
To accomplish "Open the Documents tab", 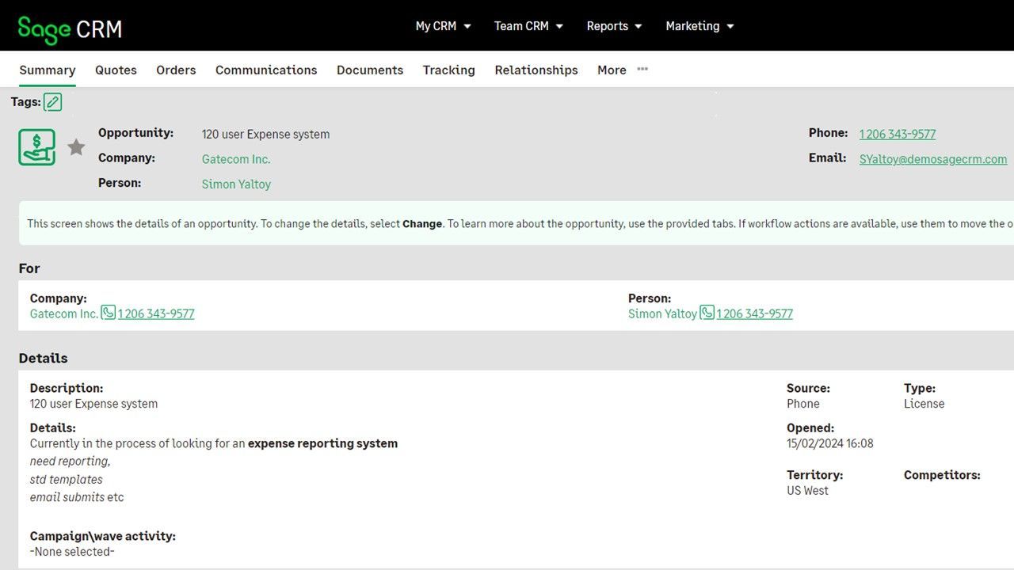I will tap(370, 70).
